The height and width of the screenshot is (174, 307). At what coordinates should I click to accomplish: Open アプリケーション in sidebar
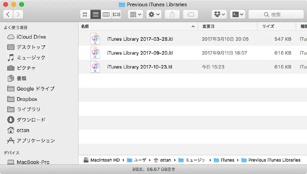pyautogui.click(x=36, y=141)
